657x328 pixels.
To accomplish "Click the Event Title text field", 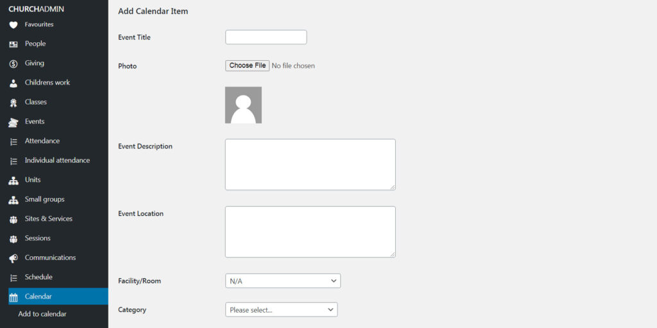I will coord(266,37).
